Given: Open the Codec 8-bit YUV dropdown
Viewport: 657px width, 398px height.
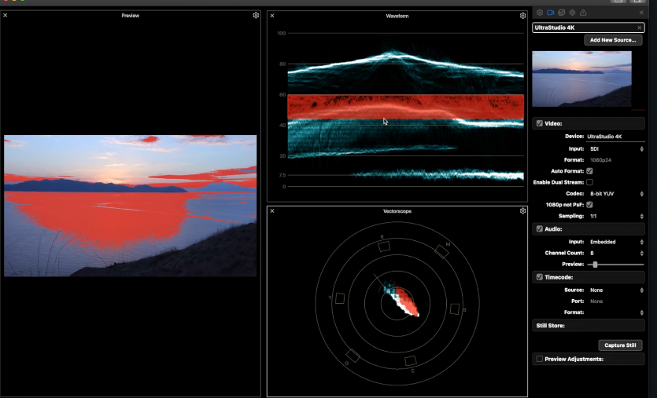Looking at the screenshot, I should point(615,193).
